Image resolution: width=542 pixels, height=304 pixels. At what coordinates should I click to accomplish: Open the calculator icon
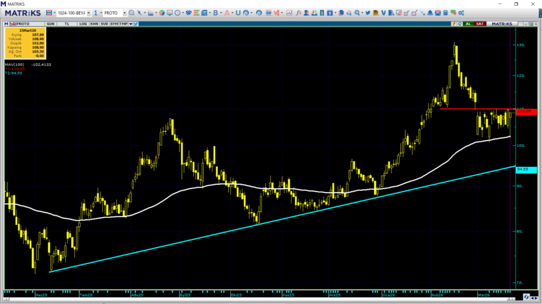[x=446, y=13]
